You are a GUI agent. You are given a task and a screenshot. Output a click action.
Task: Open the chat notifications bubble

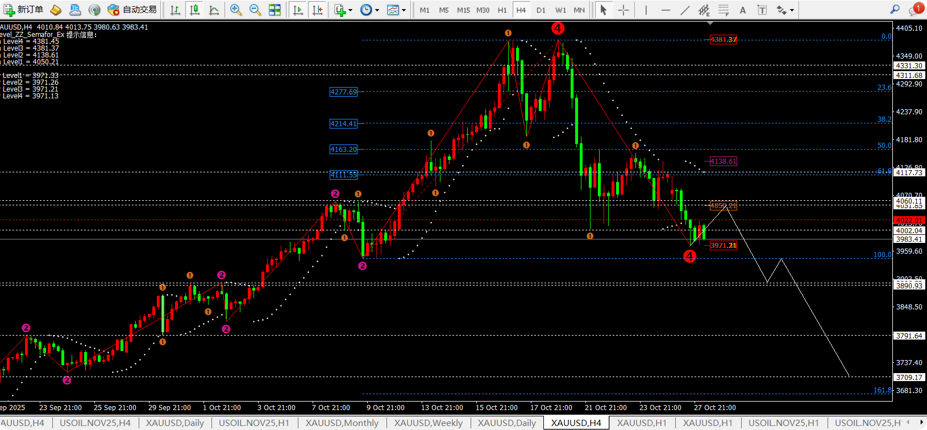(914, 10)
